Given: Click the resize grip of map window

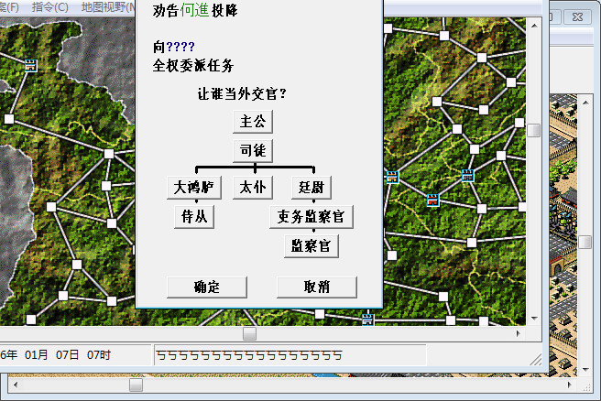Looking at the screenshot, I should 535,360.
